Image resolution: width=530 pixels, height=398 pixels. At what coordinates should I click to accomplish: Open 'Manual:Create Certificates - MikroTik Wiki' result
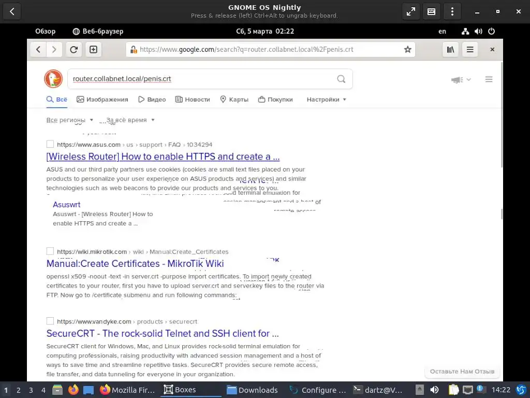135,263
